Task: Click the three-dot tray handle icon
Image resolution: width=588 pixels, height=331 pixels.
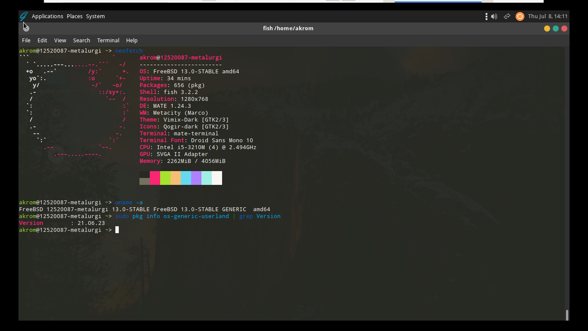Action: pyautogui.click(x=486, y=17)
